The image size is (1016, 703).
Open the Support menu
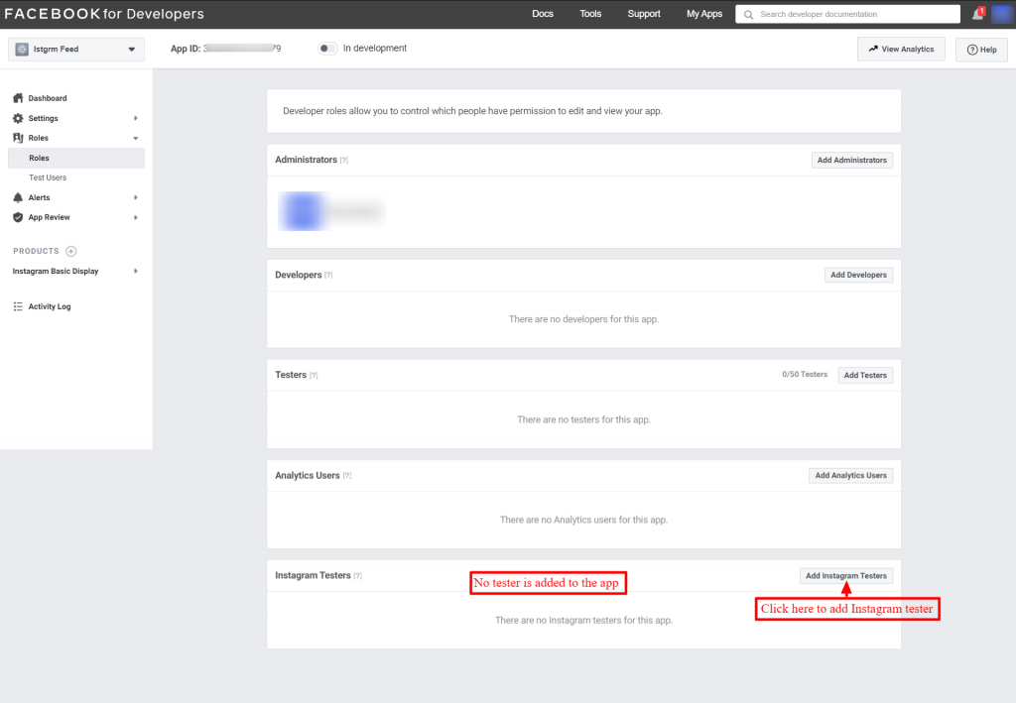[644, 14]
